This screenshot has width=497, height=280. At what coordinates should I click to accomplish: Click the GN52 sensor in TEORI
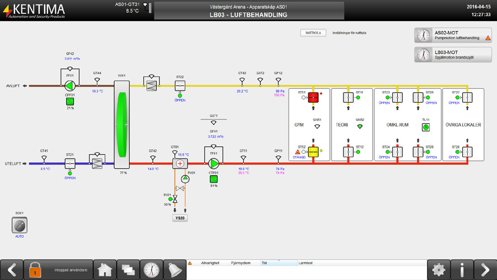click(x=360, y=126)
